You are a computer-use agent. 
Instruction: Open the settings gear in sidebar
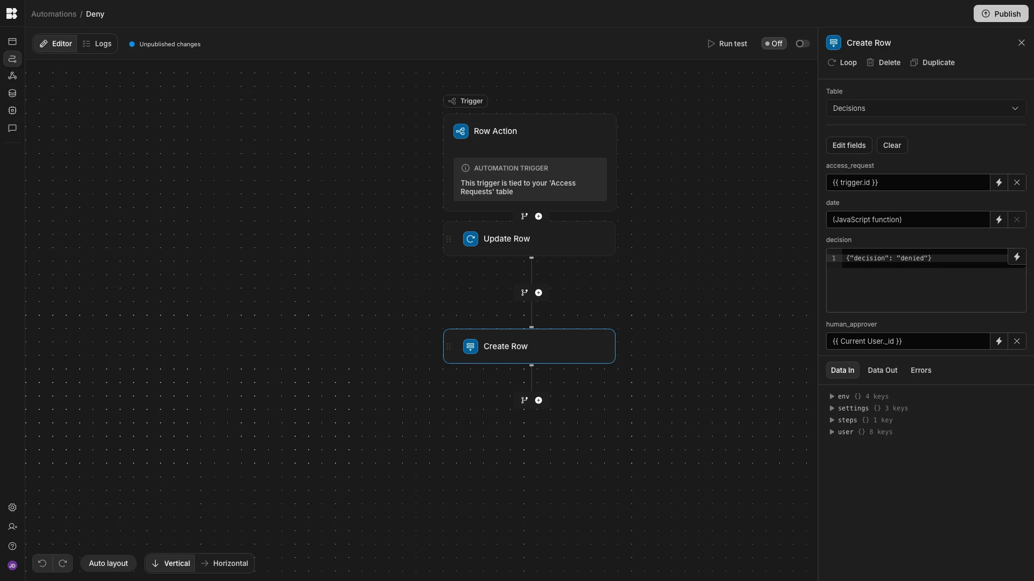point(12,507)
